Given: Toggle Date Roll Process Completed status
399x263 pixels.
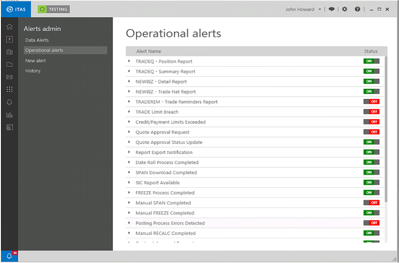Looking at the screenshot, I should (371, 162).
